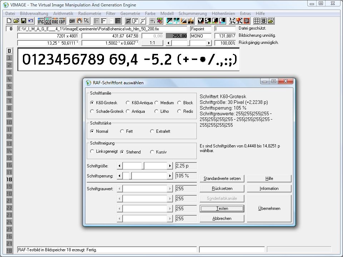Open the Filter menu
The image size is (343, 257).
[x=110, y=13]
